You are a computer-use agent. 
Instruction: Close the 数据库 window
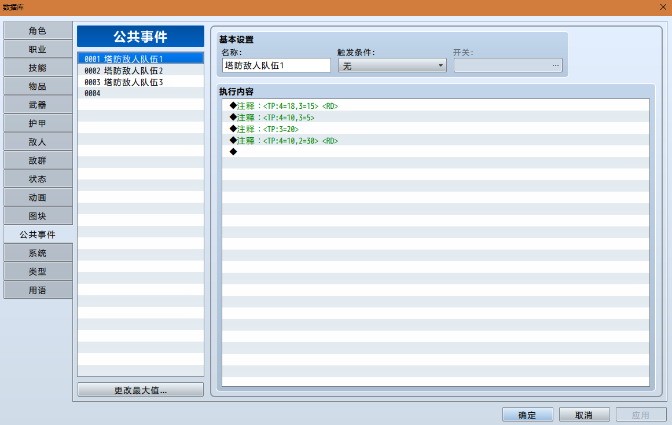[663, 8]
